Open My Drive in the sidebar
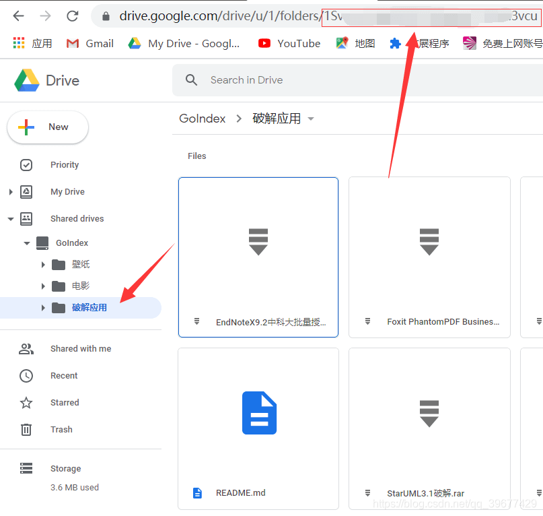The image size is (543, 516). point(67,192)
